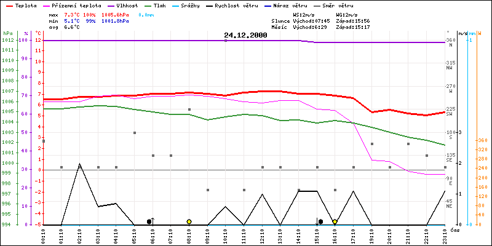Click the moonrise icon with up arrow

point(150,221)
